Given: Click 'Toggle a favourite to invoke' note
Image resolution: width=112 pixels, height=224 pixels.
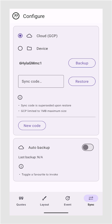Looking at the screenshot, I should point(40,175).
